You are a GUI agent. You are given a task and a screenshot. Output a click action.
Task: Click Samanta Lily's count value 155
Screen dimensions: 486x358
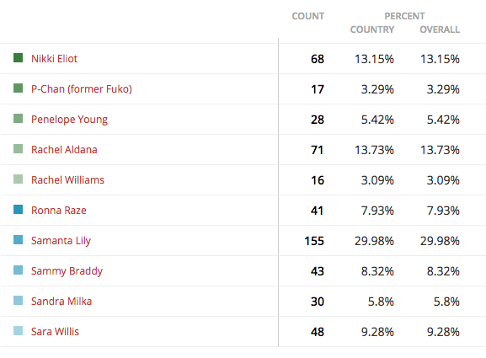coord(314,241)
